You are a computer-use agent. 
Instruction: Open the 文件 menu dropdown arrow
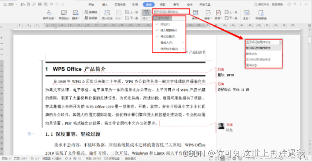(17, 4)
